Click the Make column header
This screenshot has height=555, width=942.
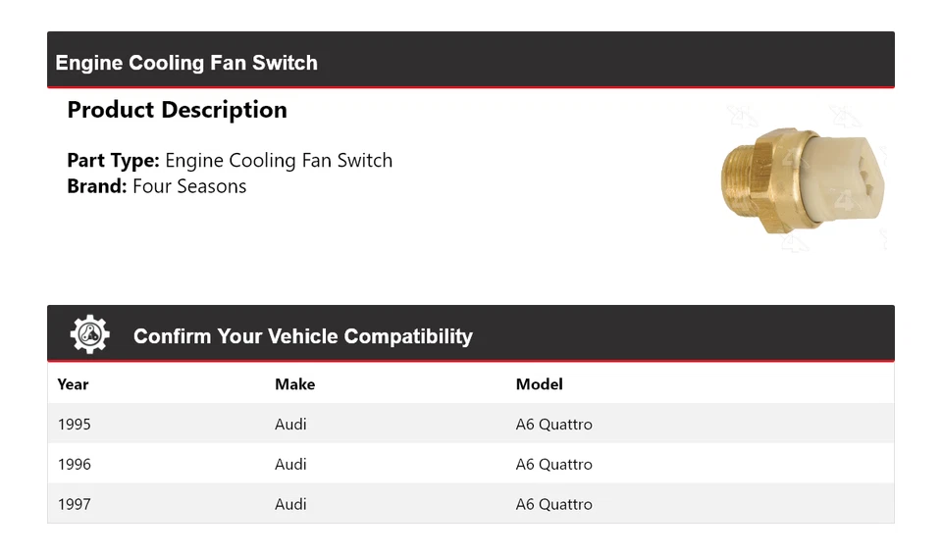[294, 384]
